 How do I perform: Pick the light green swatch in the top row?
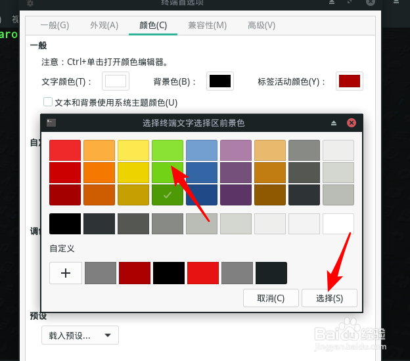(168, 150)
